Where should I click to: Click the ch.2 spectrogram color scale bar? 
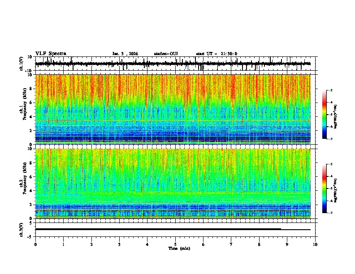pos(325,188)
